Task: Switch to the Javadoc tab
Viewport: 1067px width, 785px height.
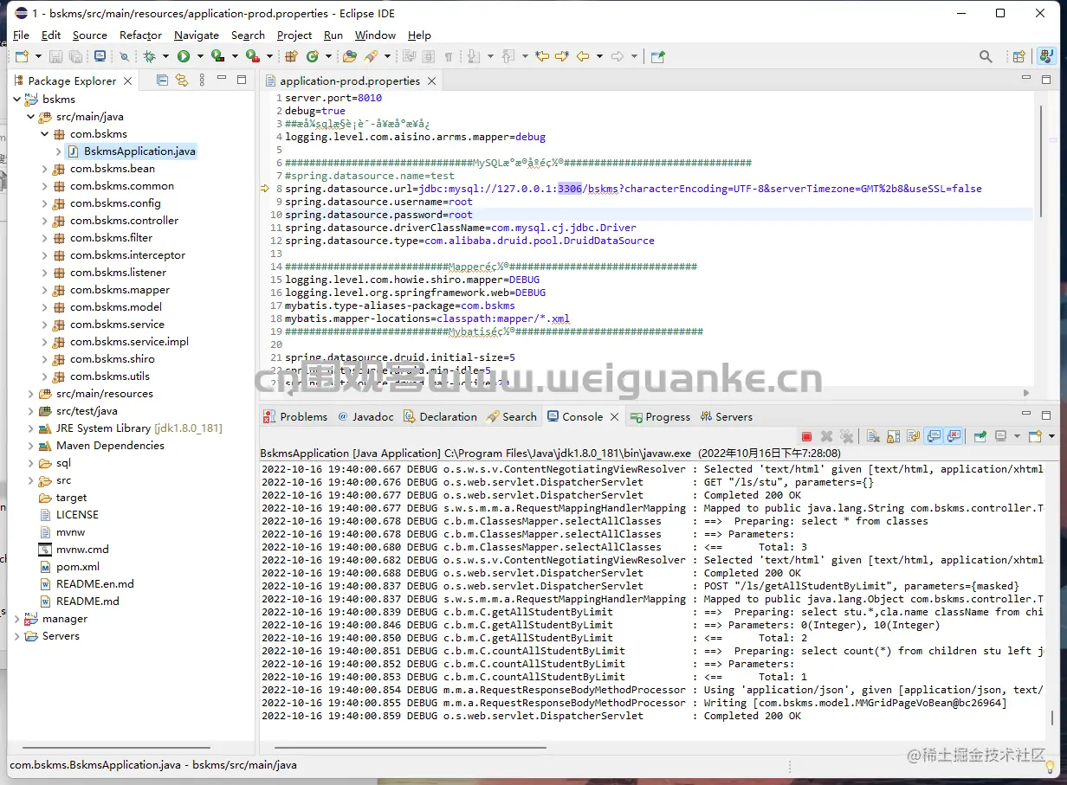Action: coord(365,416)
